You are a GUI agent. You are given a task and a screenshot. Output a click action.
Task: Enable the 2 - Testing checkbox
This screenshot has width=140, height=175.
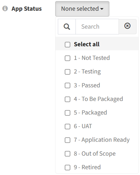click(68, 72)
